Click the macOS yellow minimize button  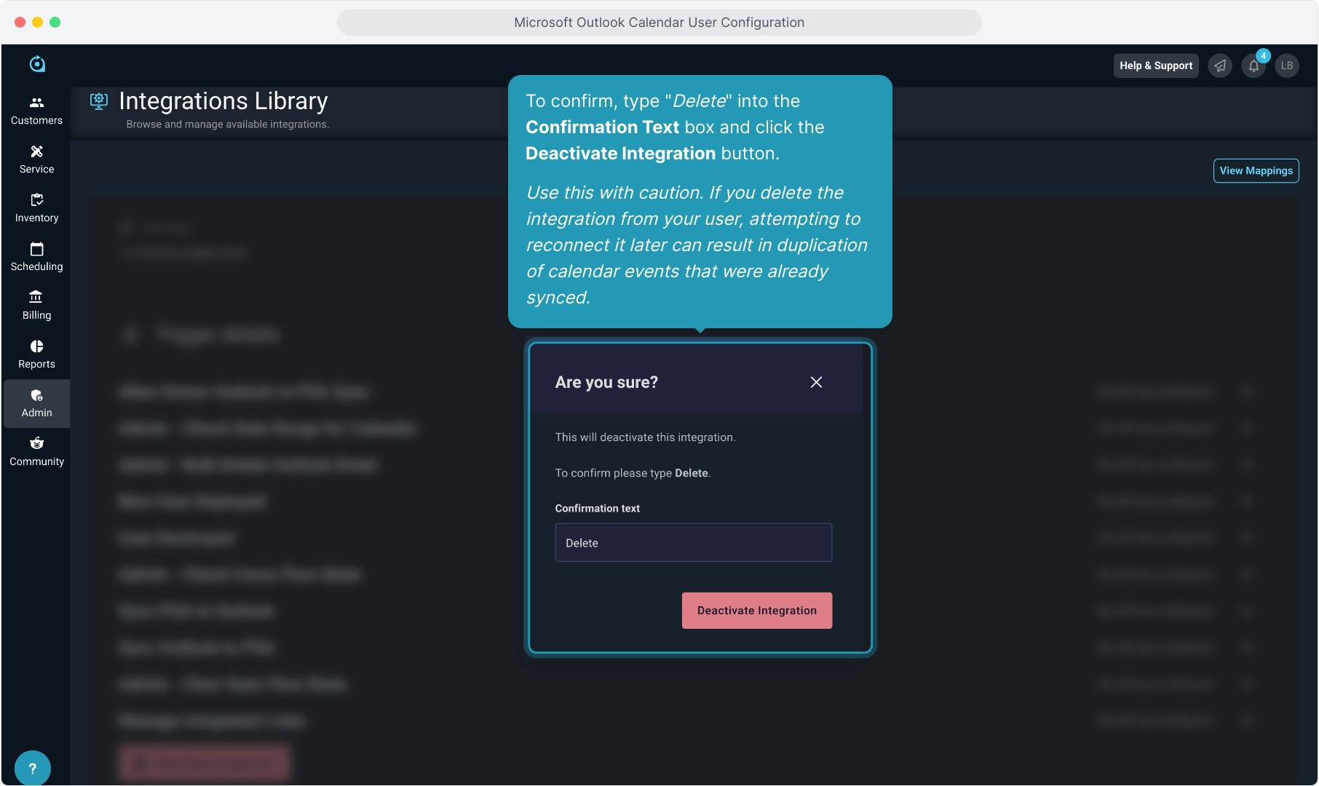[x=37, y=23]
